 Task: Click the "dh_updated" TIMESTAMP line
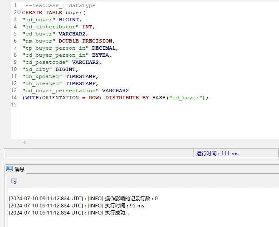pyautogui.click(x=60, y=76)
